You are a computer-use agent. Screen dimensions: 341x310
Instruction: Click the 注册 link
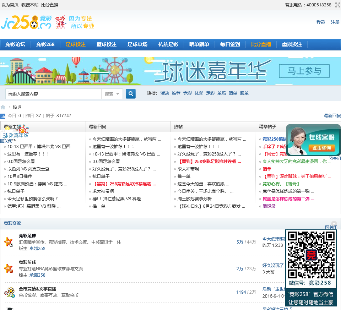[335, 22]
